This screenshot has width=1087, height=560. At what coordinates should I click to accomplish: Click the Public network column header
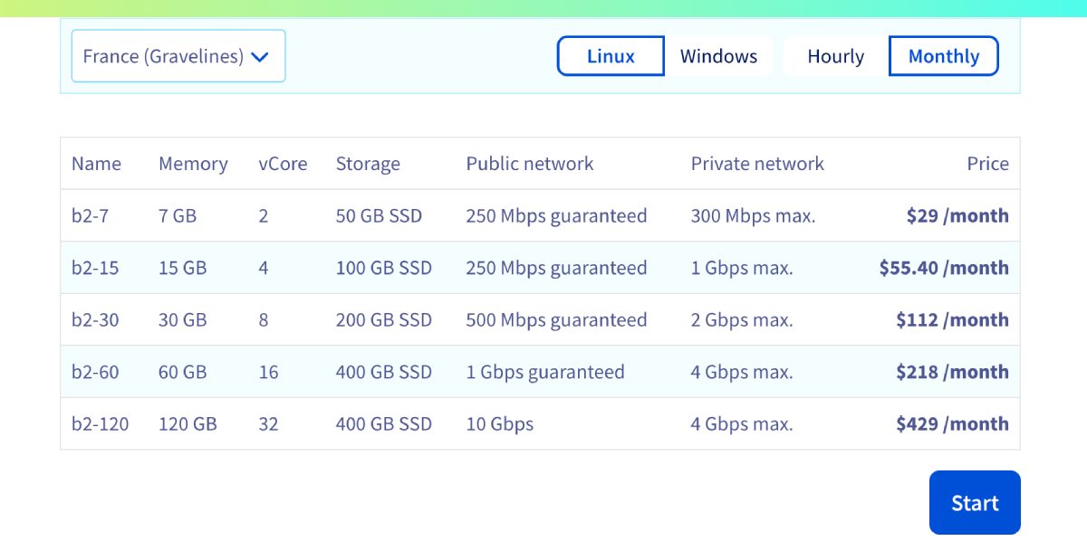pos(529,164)
